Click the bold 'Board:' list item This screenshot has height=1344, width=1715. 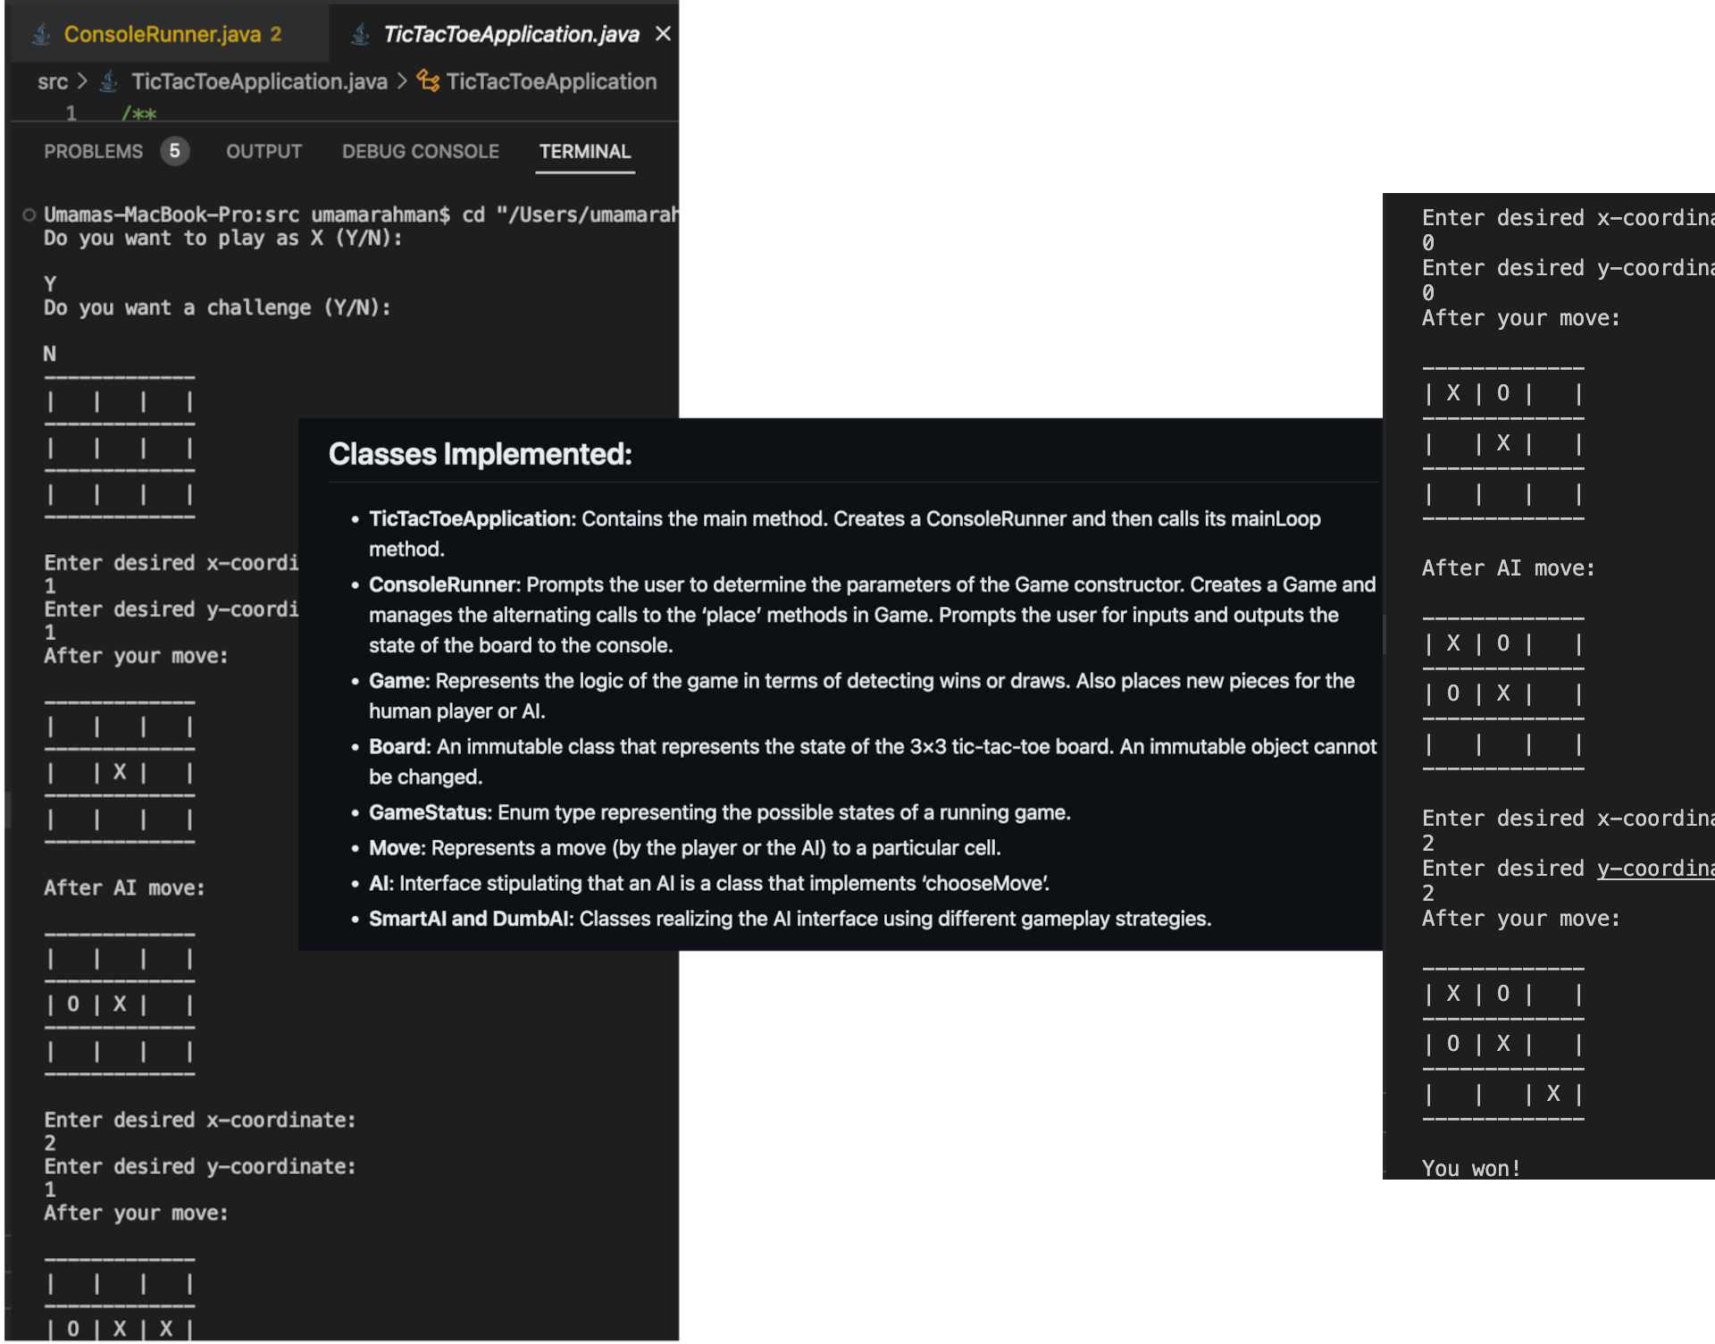pos(399,747)
